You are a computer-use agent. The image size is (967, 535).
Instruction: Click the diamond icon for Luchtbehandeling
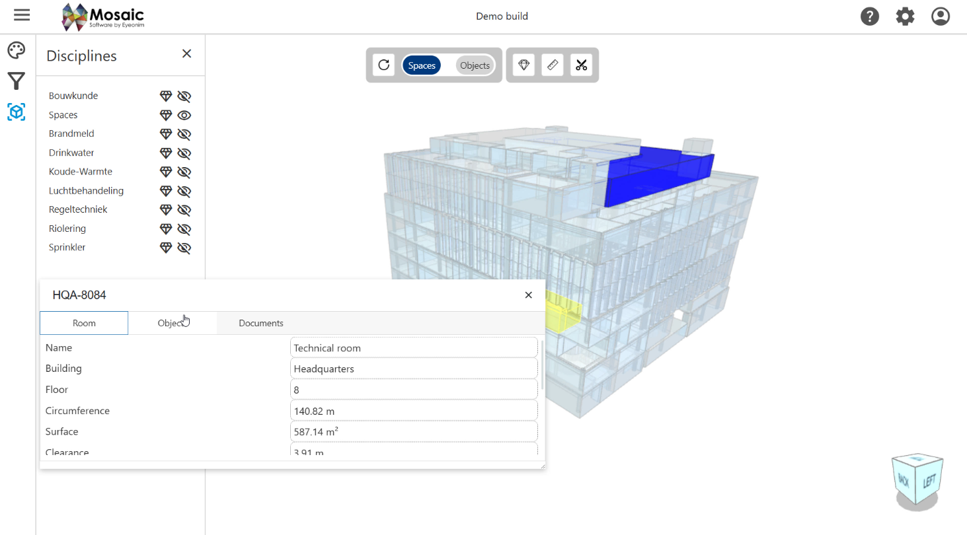pyautogui.click(x=166, y=191)
